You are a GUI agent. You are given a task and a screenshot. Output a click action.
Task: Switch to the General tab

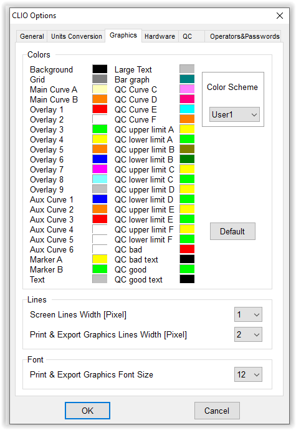pyautogui.click(x=32, y=36)
